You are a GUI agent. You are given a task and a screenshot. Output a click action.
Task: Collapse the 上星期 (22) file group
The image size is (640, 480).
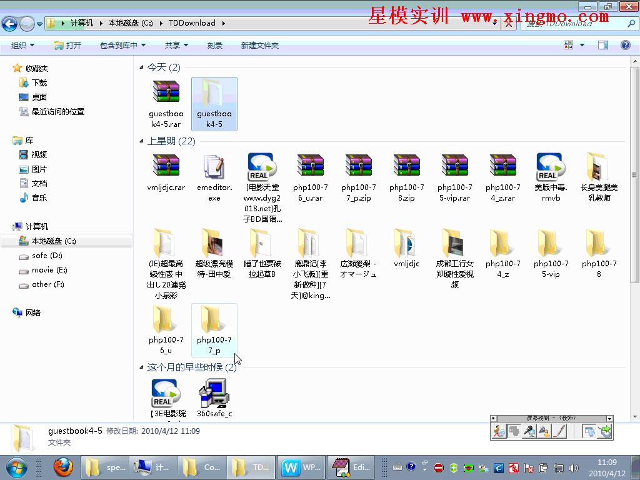[142, 141]
